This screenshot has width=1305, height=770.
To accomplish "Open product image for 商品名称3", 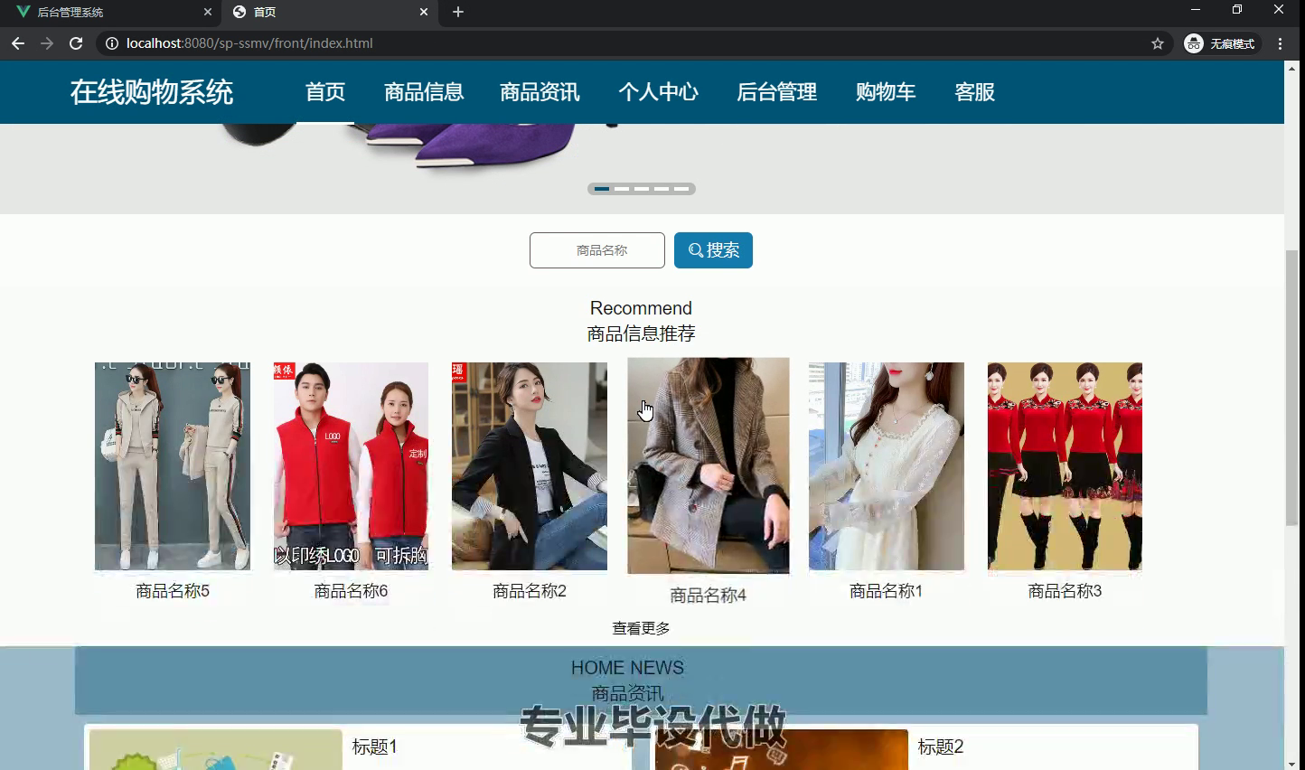I will (1065, 466).
